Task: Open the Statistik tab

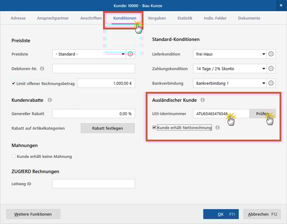Action: pos(185,18)
